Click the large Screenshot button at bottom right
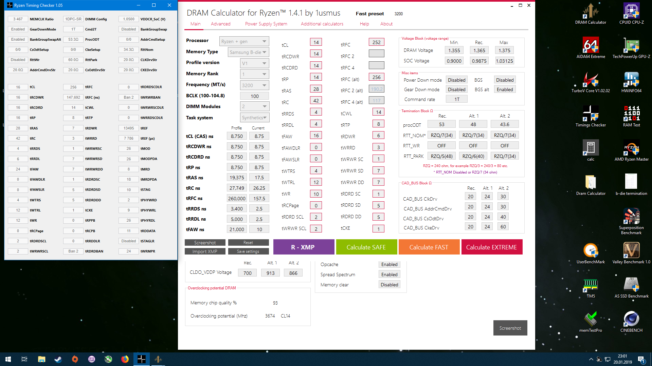This screenshot has width=652, height=366. [510, 328]
